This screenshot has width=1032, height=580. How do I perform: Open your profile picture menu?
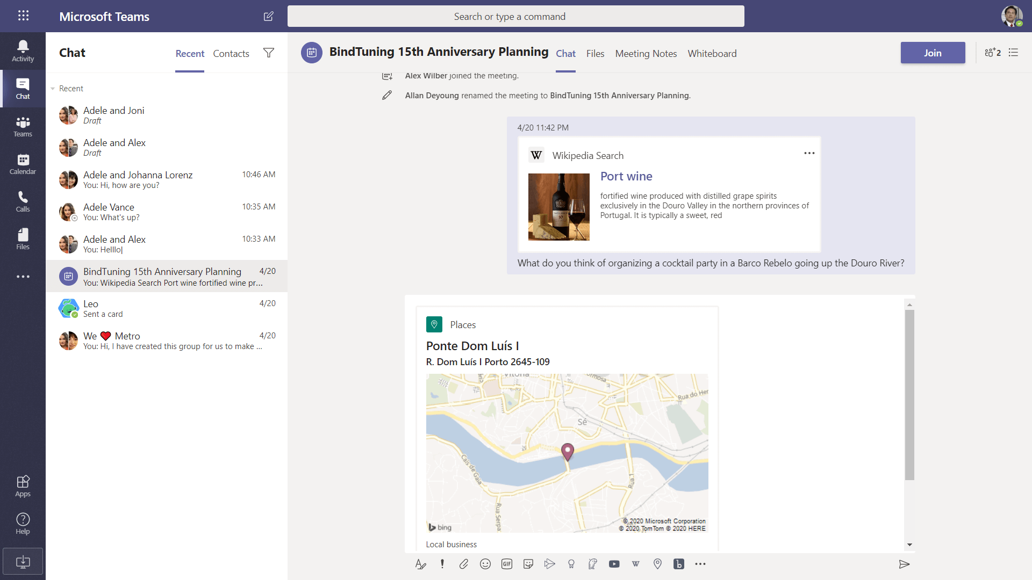(x=1012, y=16)
